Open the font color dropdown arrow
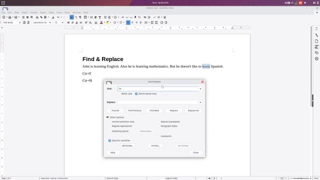This screenshot has height=180, width=320. 104,22
